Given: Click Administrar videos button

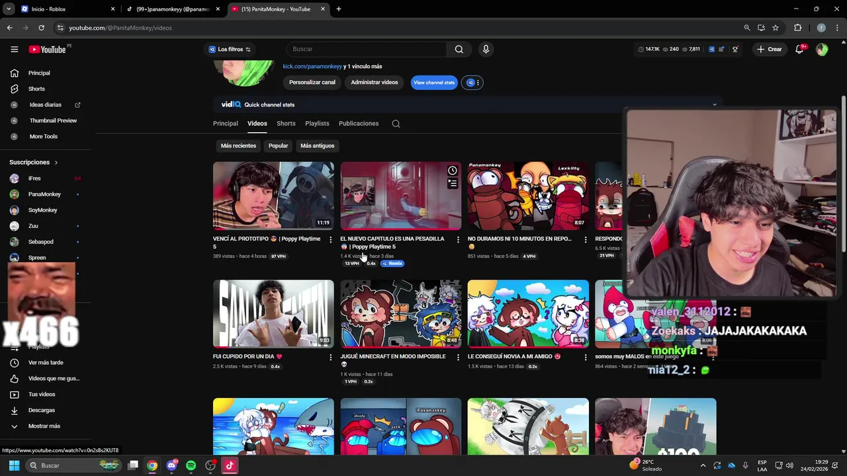Looking at the screenshot, I should (375, 83).
